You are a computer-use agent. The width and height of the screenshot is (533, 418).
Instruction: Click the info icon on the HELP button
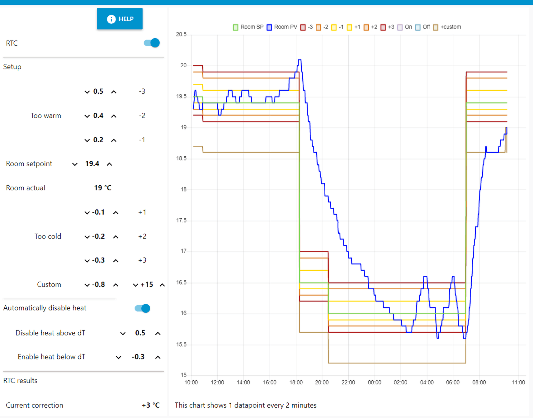(x=111, y=19)
